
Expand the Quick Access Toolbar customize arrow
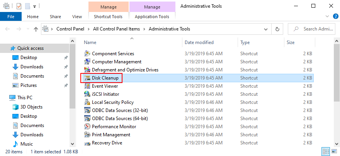click(x=34, y=7)
